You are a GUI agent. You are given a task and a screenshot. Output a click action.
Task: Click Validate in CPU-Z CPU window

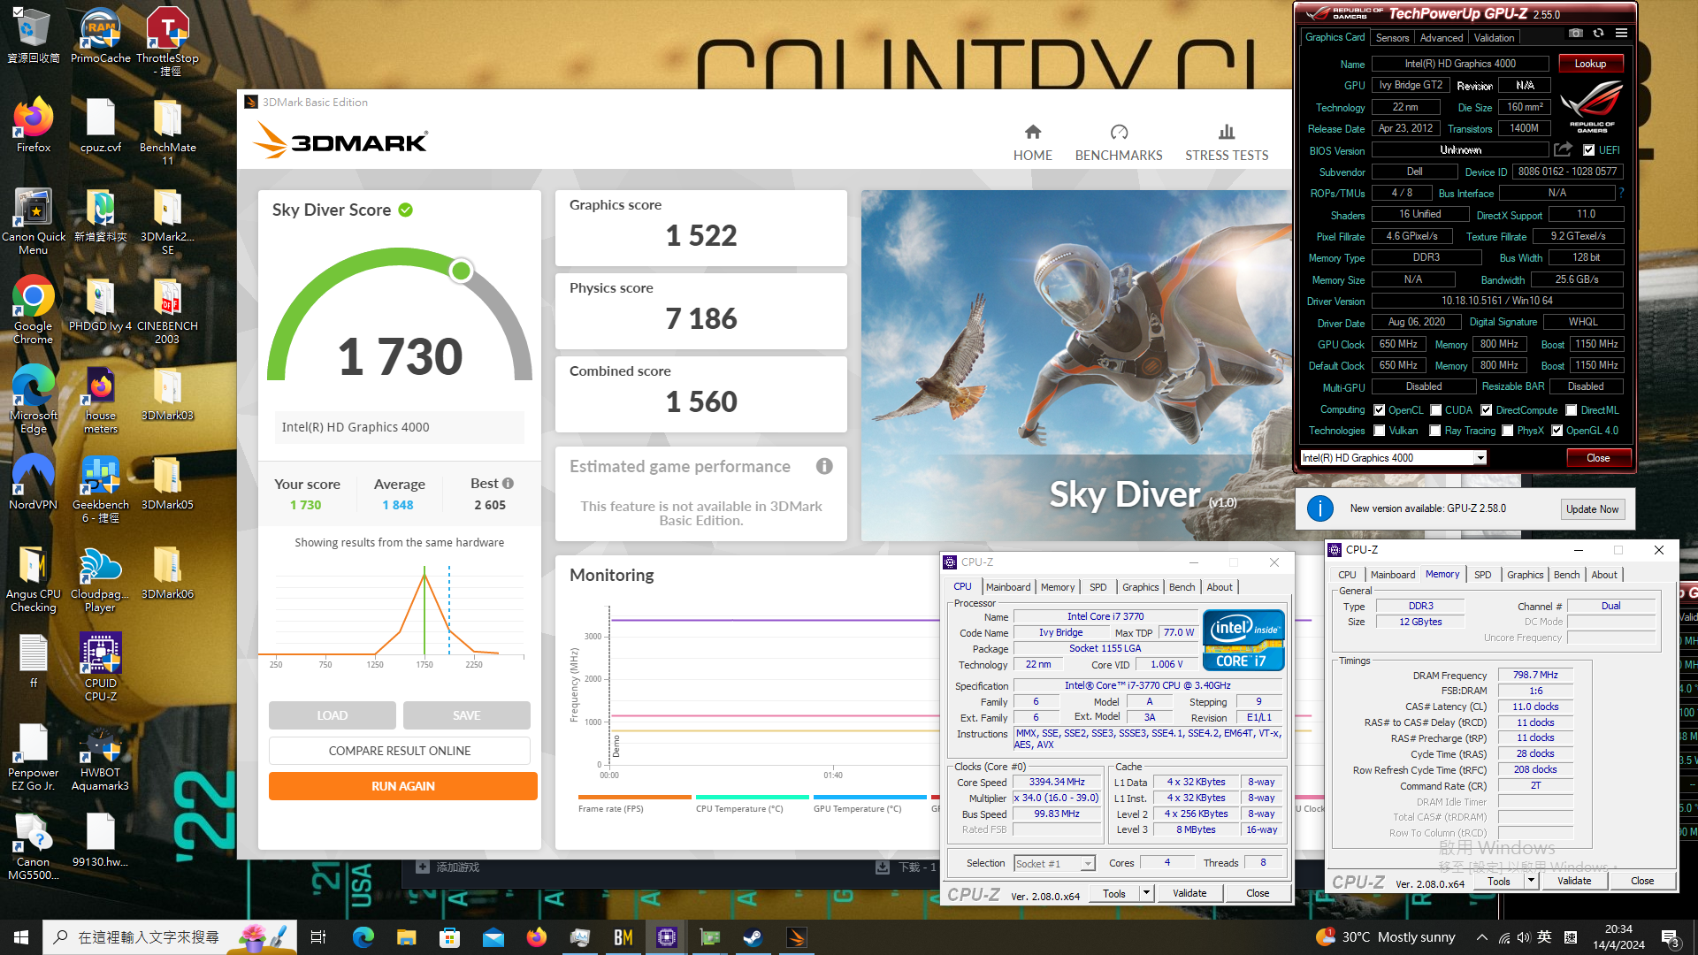[1189, 893]
